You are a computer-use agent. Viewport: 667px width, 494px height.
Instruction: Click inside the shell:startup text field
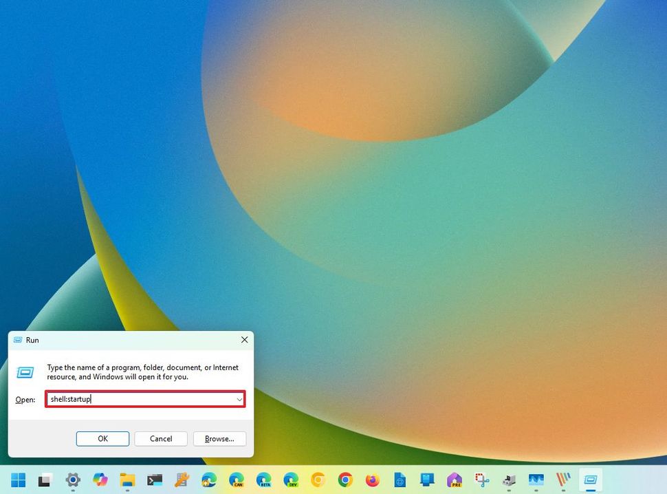coord(138,399)
